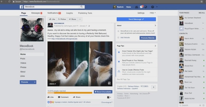Open the Messages tab

37,13
